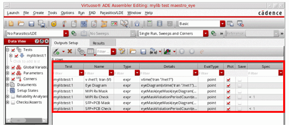Click the table columns view icon
The height and width of the screenshot is (125, 289).
91,52
